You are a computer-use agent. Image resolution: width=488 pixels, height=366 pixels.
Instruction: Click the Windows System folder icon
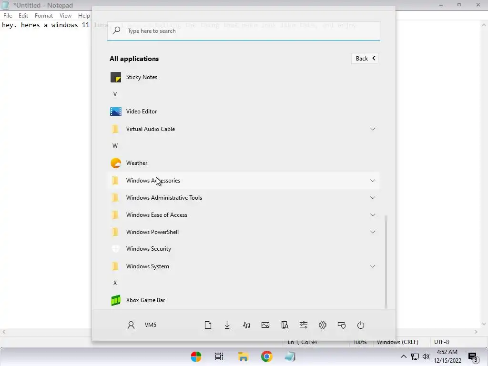pos(115,266)
